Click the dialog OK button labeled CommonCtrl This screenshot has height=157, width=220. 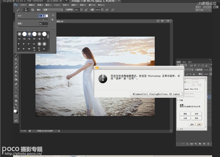[156, 94]
